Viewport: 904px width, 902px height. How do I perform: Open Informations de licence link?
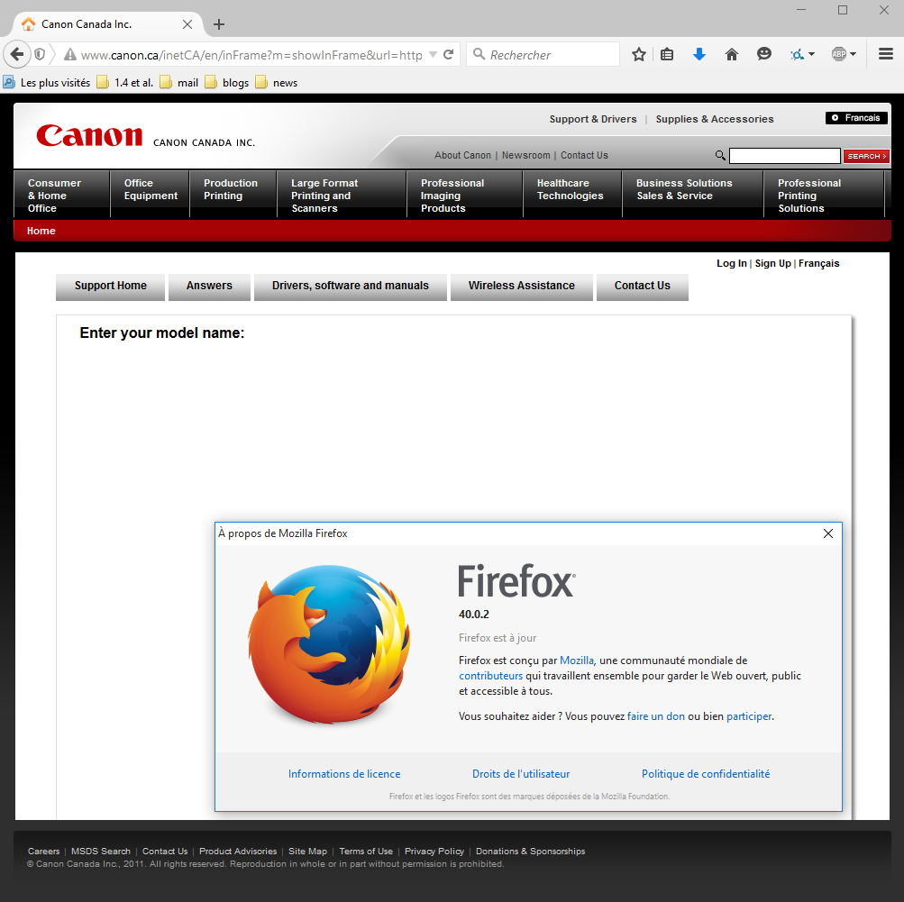pyautogui.click(x=344, y=774)
